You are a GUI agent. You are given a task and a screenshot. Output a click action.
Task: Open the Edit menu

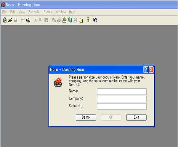tap(13, 12)
